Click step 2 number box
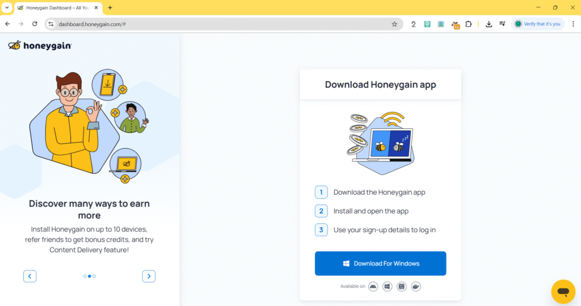 click(321, 211)
